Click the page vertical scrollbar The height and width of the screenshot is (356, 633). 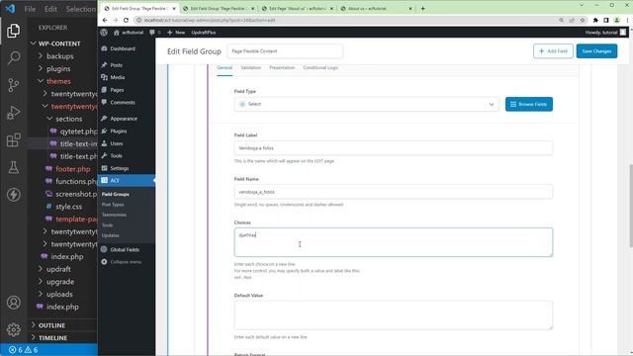click(630, 206)
